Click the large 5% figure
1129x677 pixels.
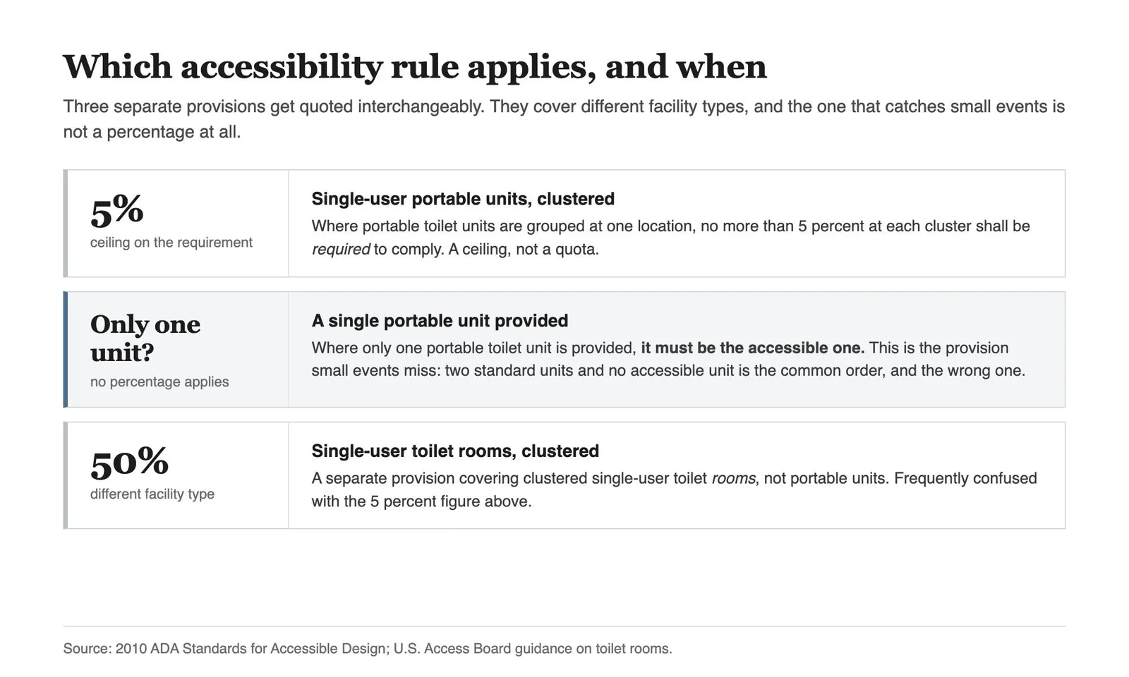click(x=117, y=210)
